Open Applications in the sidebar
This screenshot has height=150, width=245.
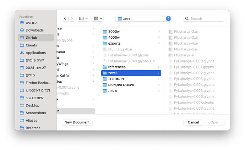[36, 53]
